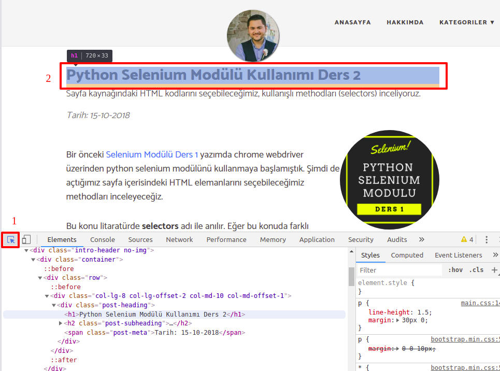
Task: Open the KATEGORILER dropdown menu
Action: coord(467,22)
